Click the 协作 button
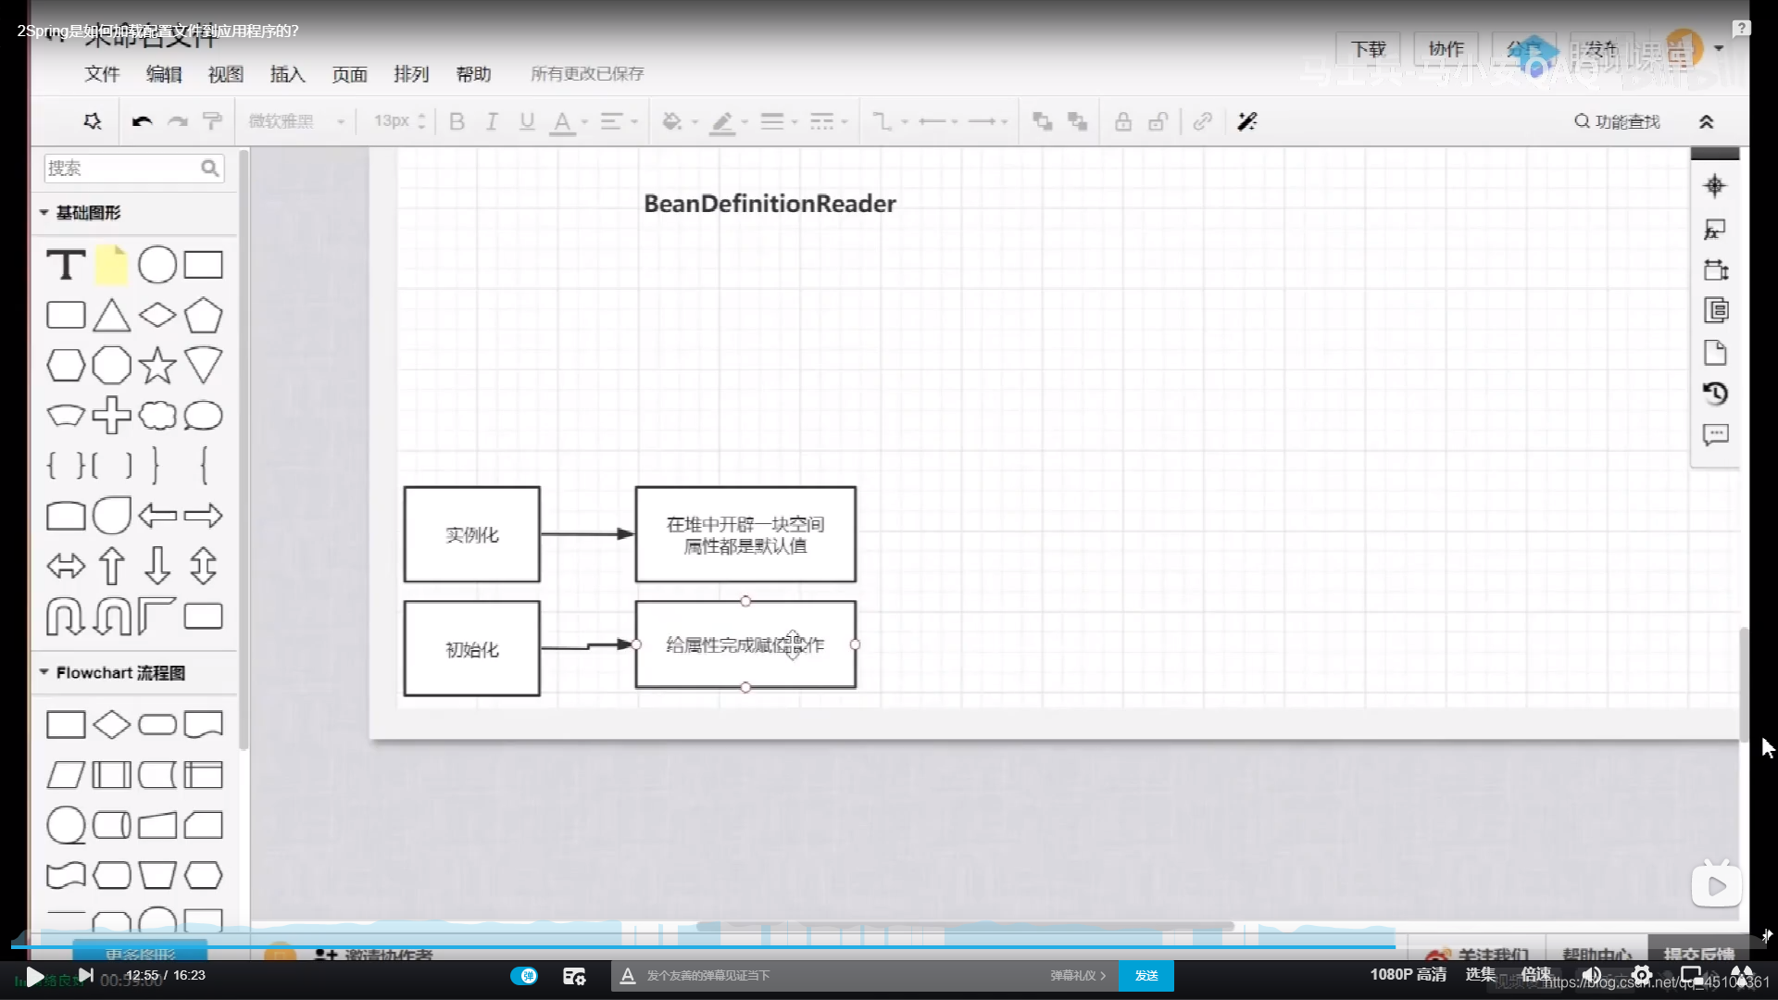The height and width of the screenshot is (1000, 1778). tap(1446, 49)
